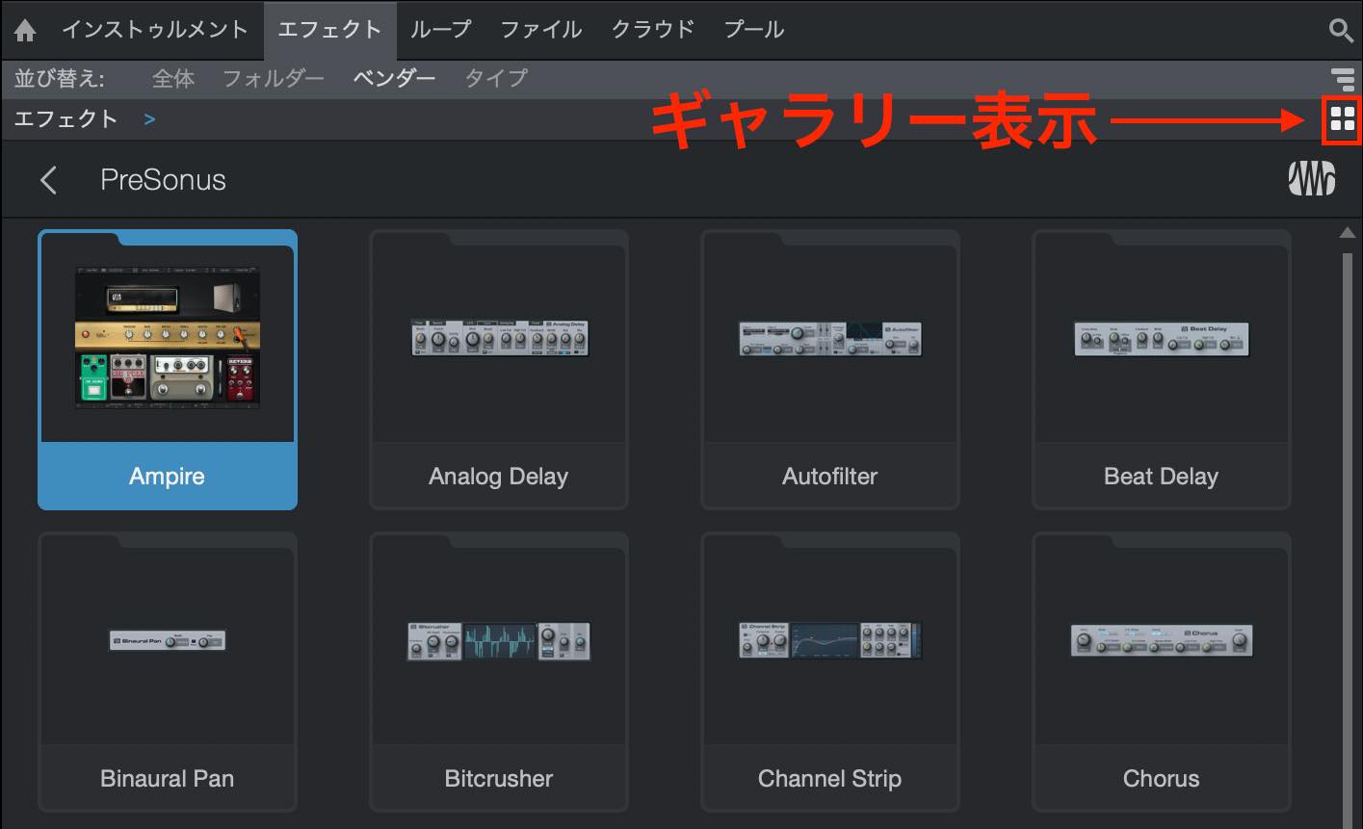Open the browser search magnifier
1363x829 pixels.
pyautogui.click(x=1341, y=30)
